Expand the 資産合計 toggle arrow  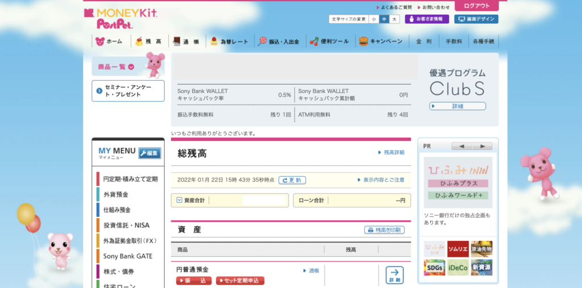click(x=179, y=200)
